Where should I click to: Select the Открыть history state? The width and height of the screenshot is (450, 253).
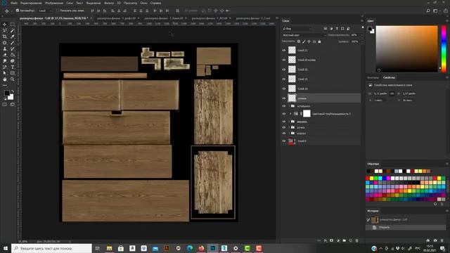[406, 227]
